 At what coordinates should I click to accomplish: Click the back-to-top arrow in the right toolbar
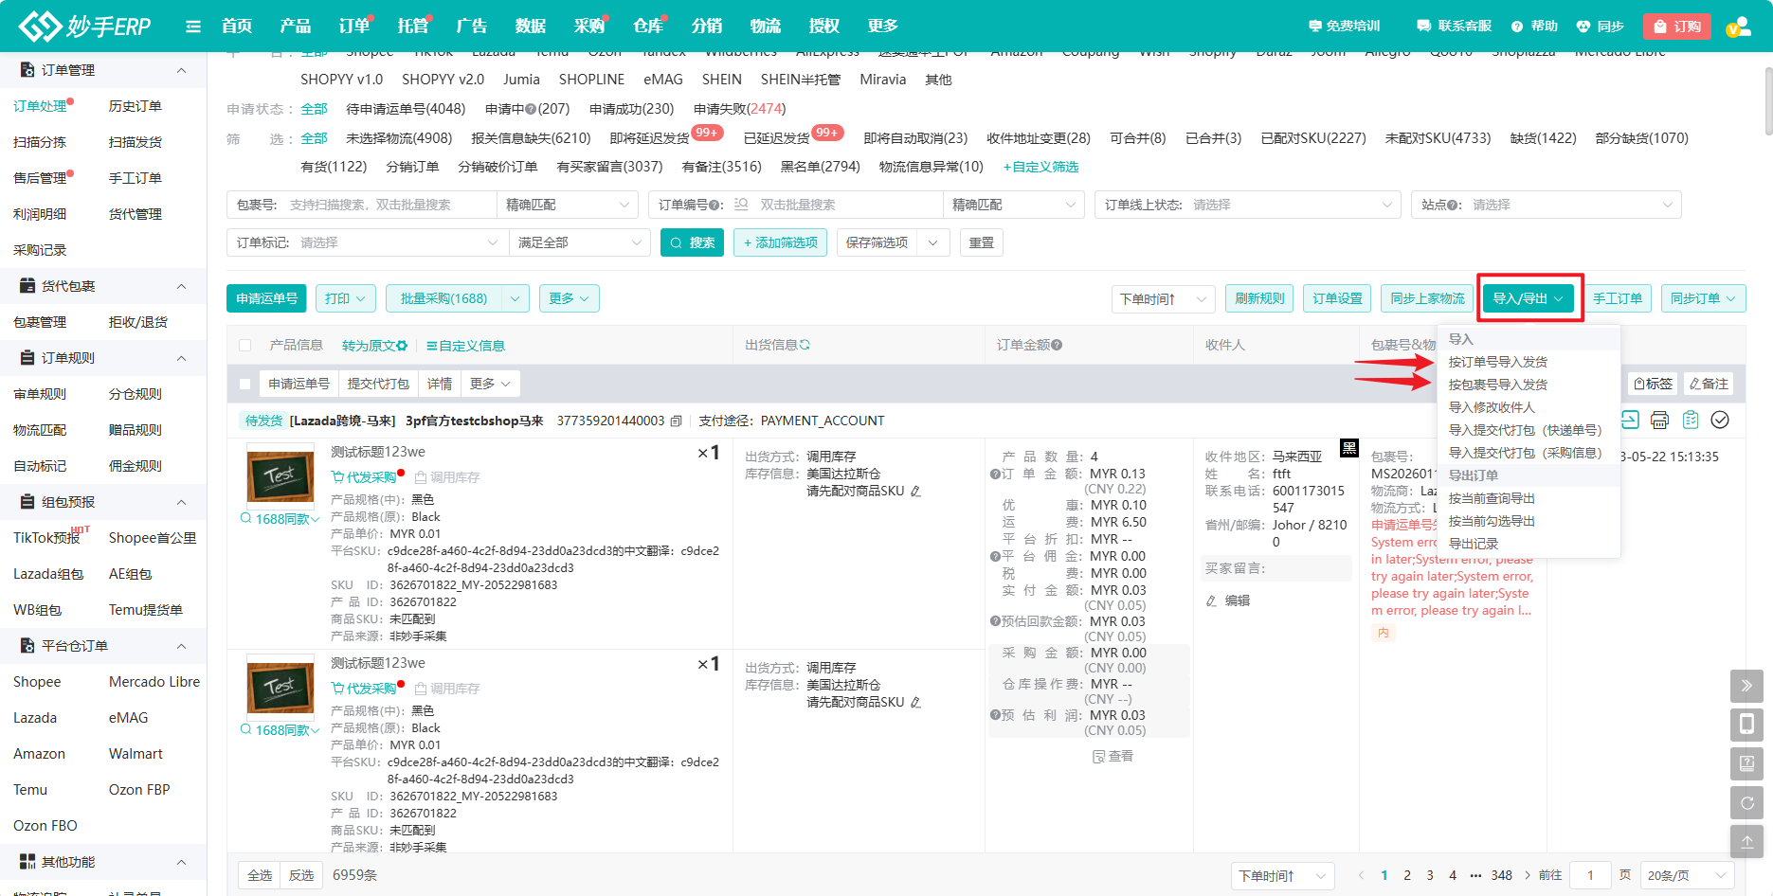click(1746, 841)
